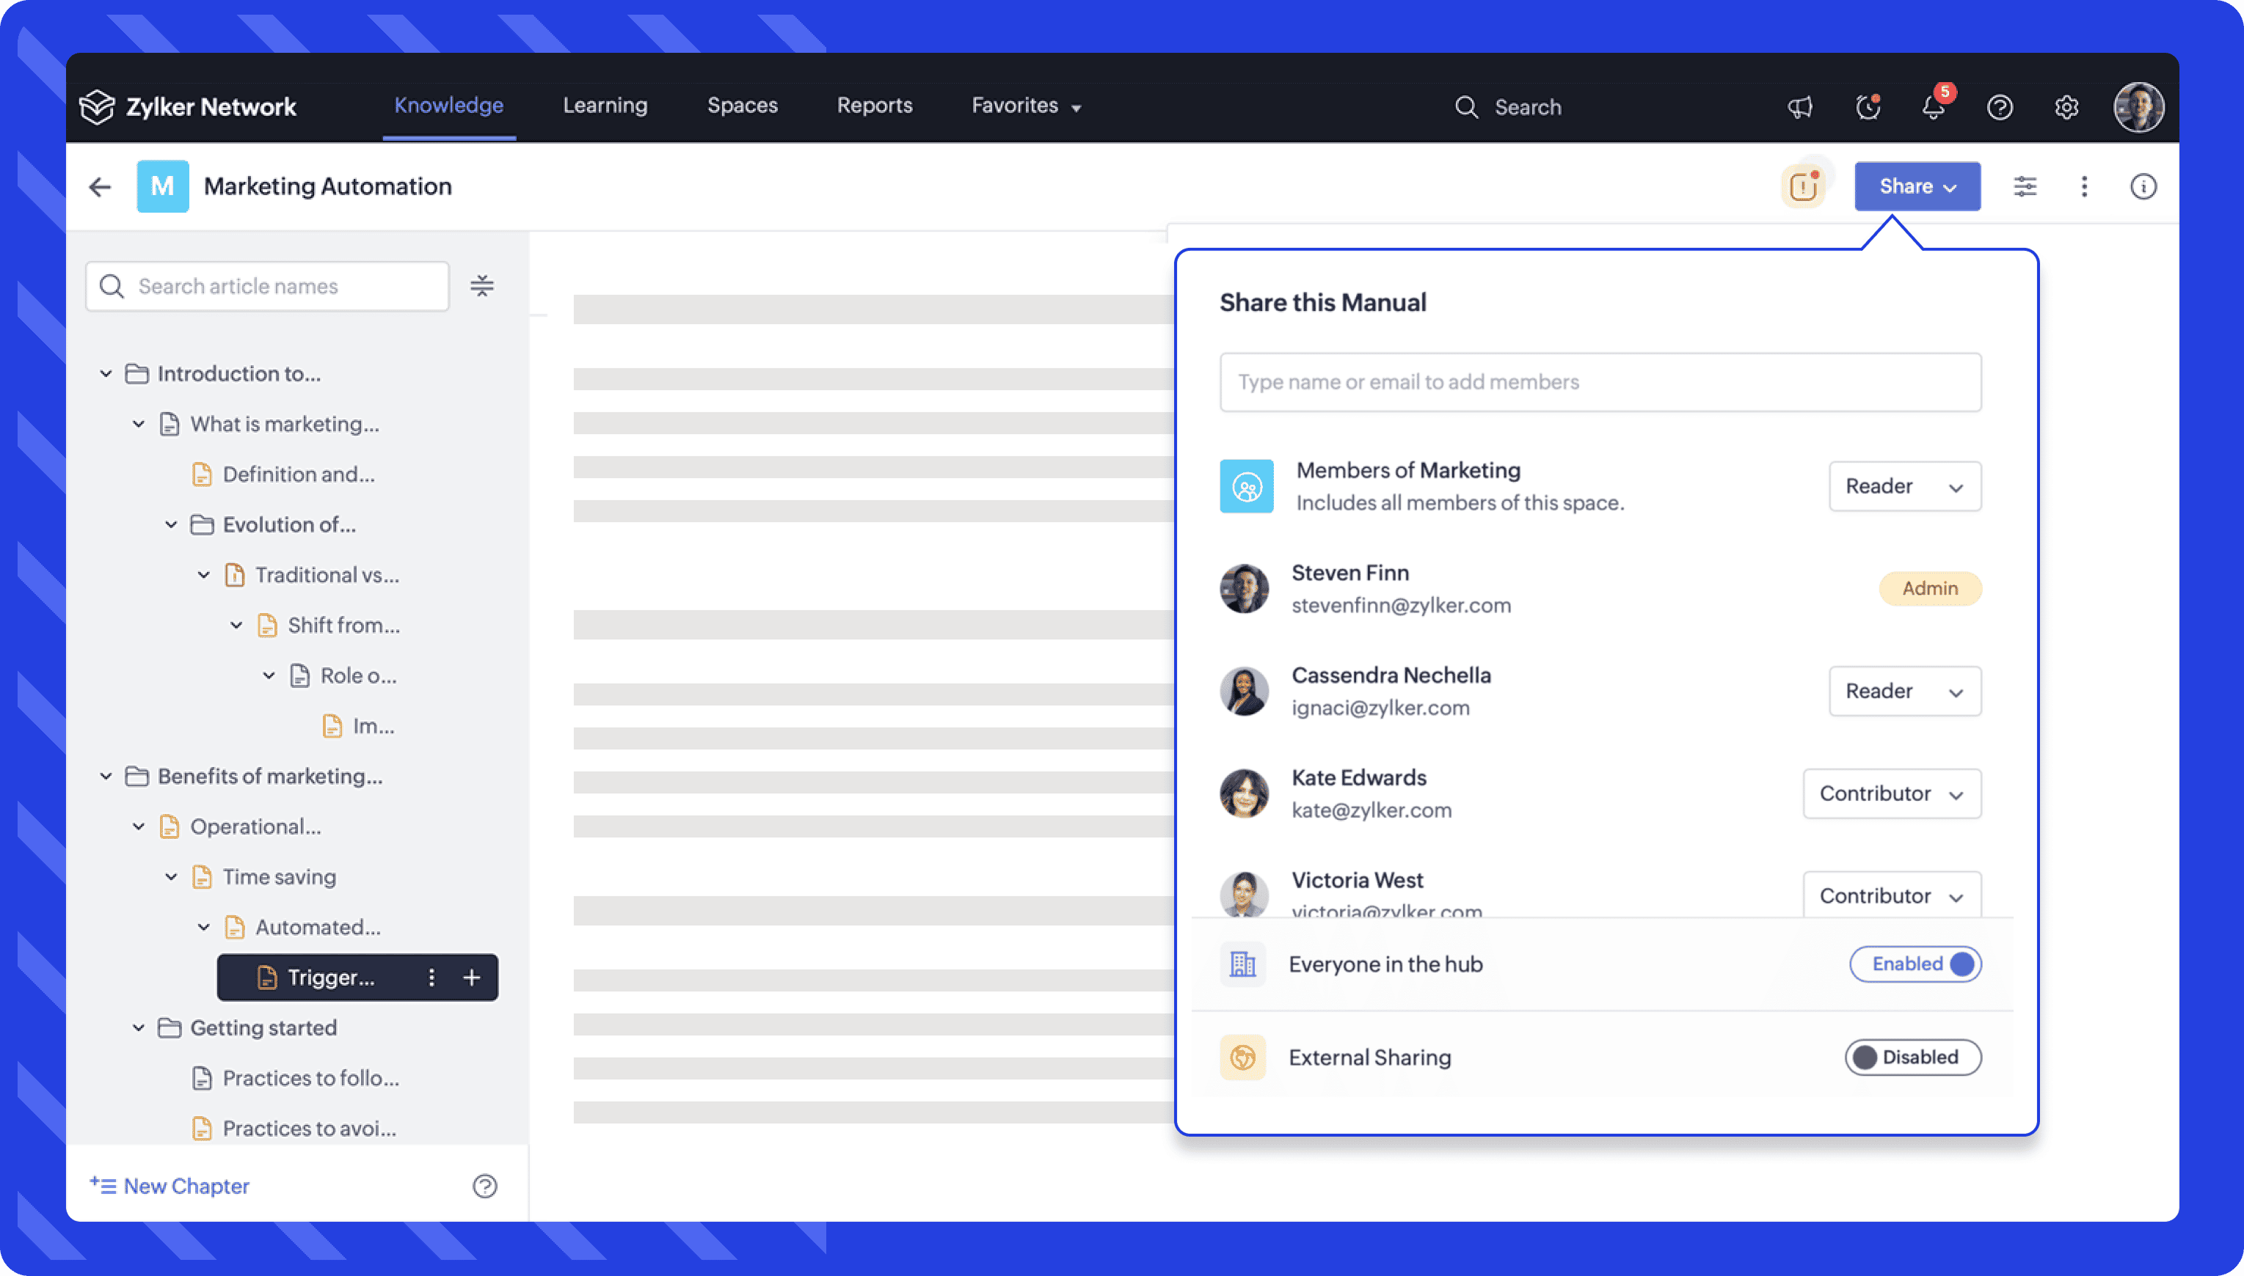This screenshot has height=1276, width=2244.
Task: Focus the add members name or email field
Action: (1600, 382)
